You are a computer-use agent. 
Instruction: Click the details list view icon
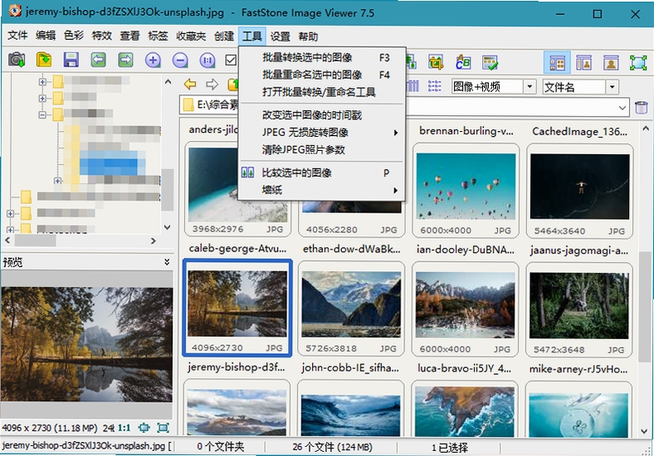coord(434,86)
